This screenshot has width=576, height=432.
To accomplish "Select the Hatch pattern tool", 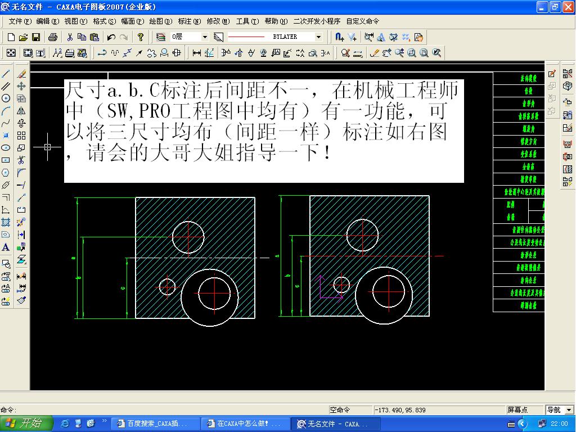I will [6, 222].
